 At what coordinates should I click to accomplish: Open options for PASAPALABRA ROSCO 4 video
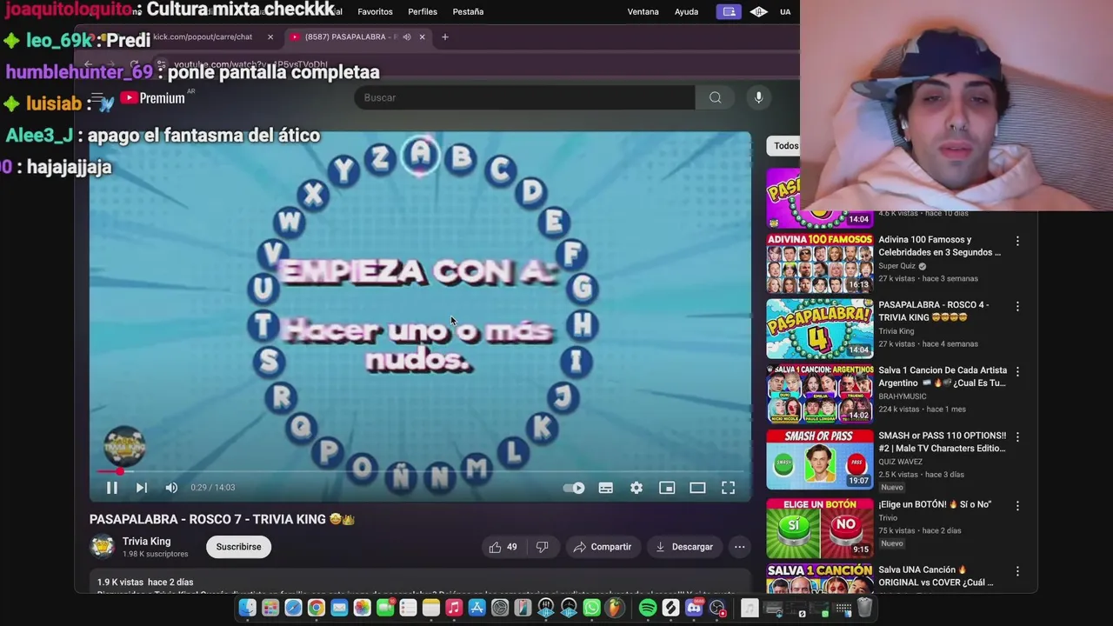click(1017, 306)
